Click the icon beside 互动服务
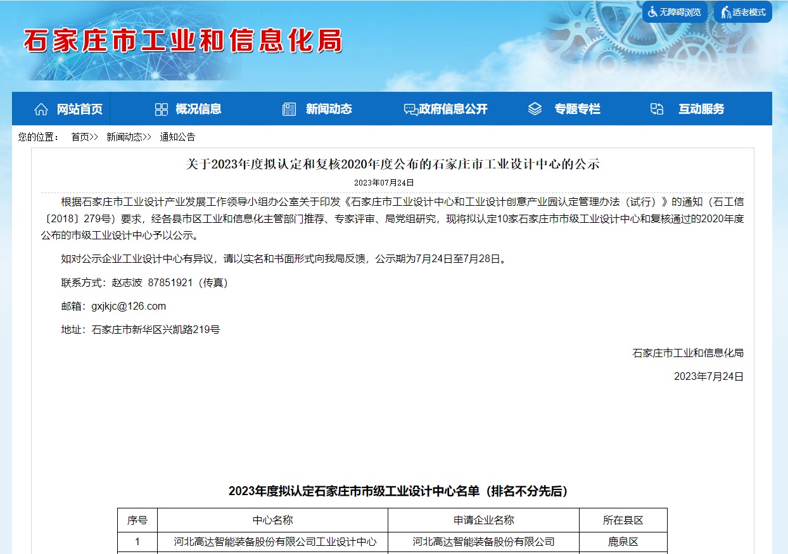This screenshot has width=788, height=554. 657,110
